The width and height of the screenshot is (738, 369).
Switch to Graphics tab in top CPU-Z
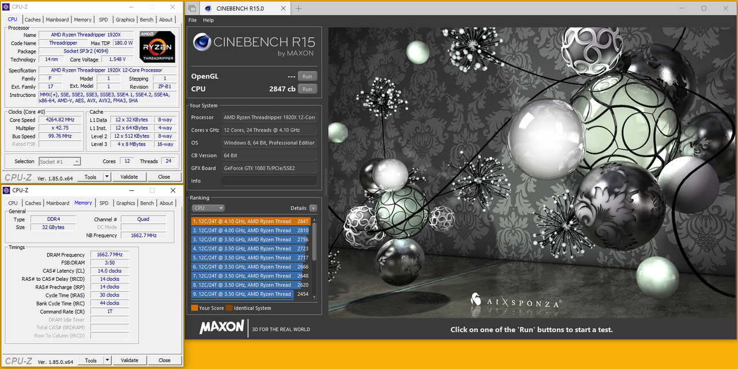pyautogui.click(x=125, y=20)
